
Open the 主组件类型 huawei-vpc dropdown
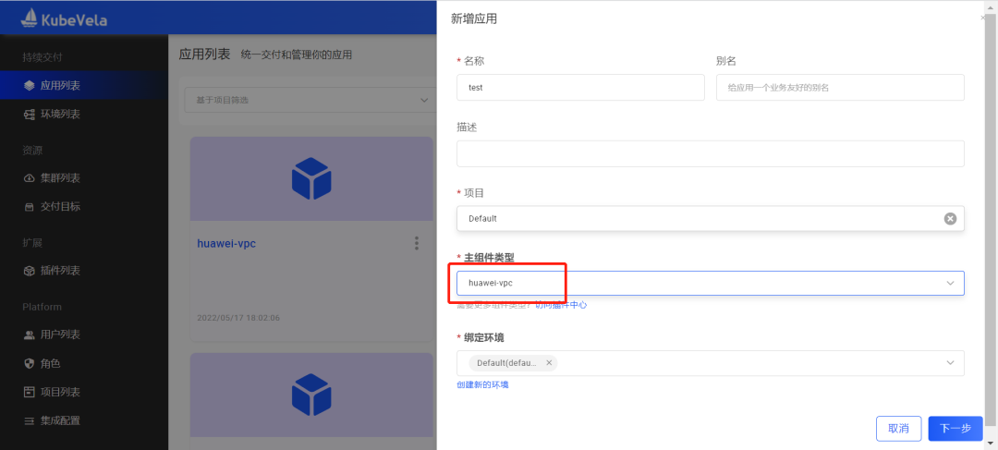click(x=711, y=284)
